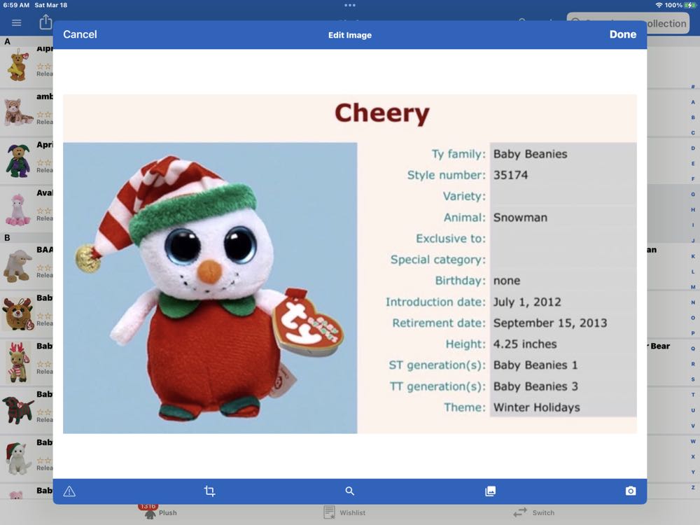
Task: Tap style number "35174"
Action: (x=510, y=175)
